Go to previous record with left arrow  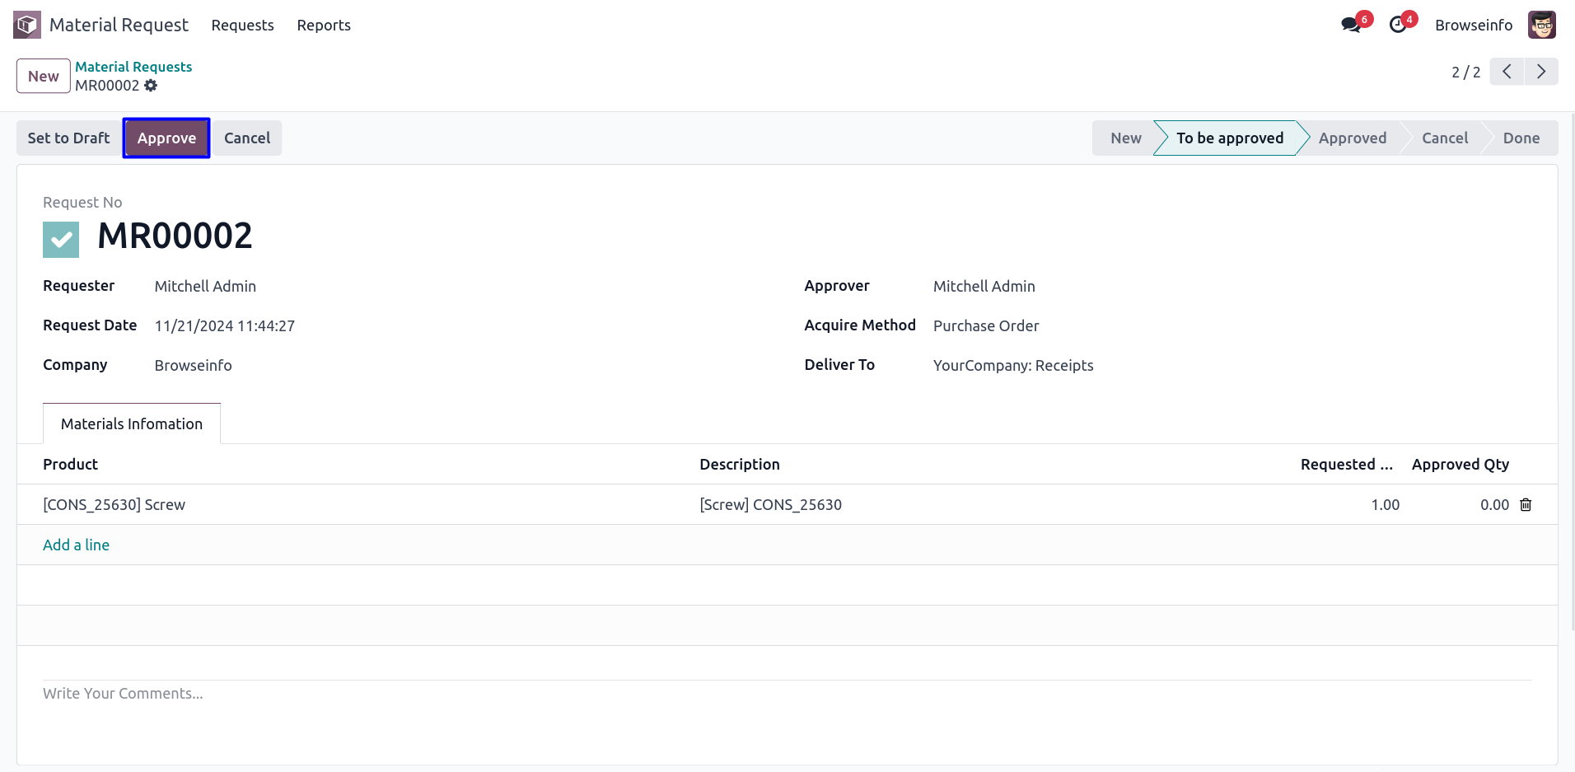coord(1507,72)
